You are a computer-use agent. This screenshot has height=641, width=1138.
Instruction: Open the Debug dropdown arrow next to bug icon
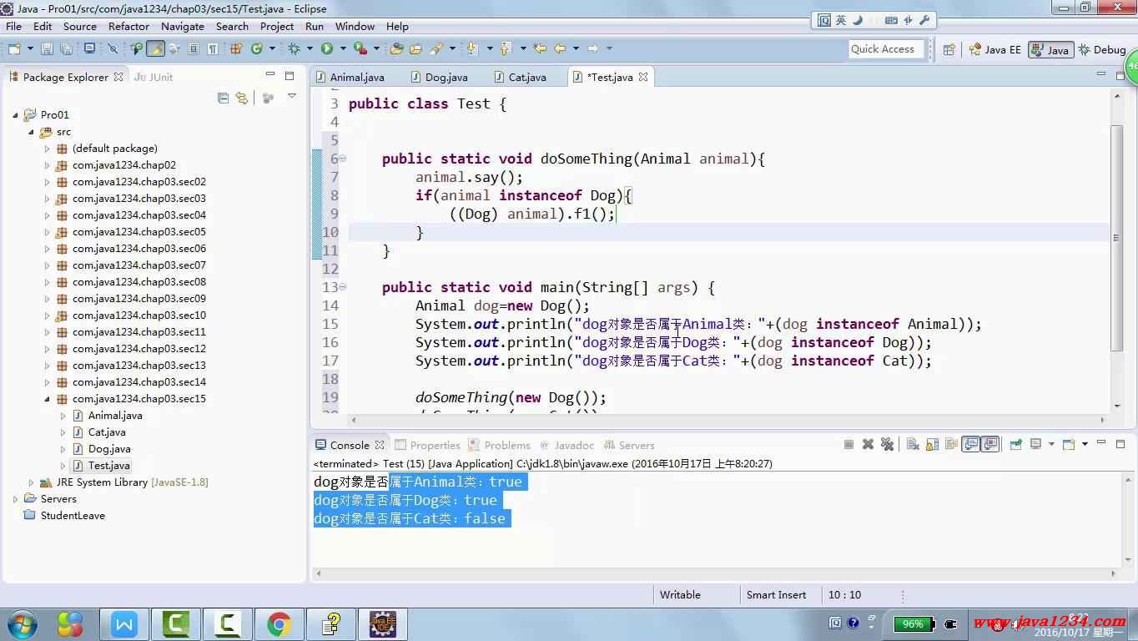309,48
